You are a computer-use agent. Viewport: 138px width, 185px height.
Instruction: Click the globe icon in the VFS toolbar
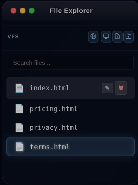93,37
